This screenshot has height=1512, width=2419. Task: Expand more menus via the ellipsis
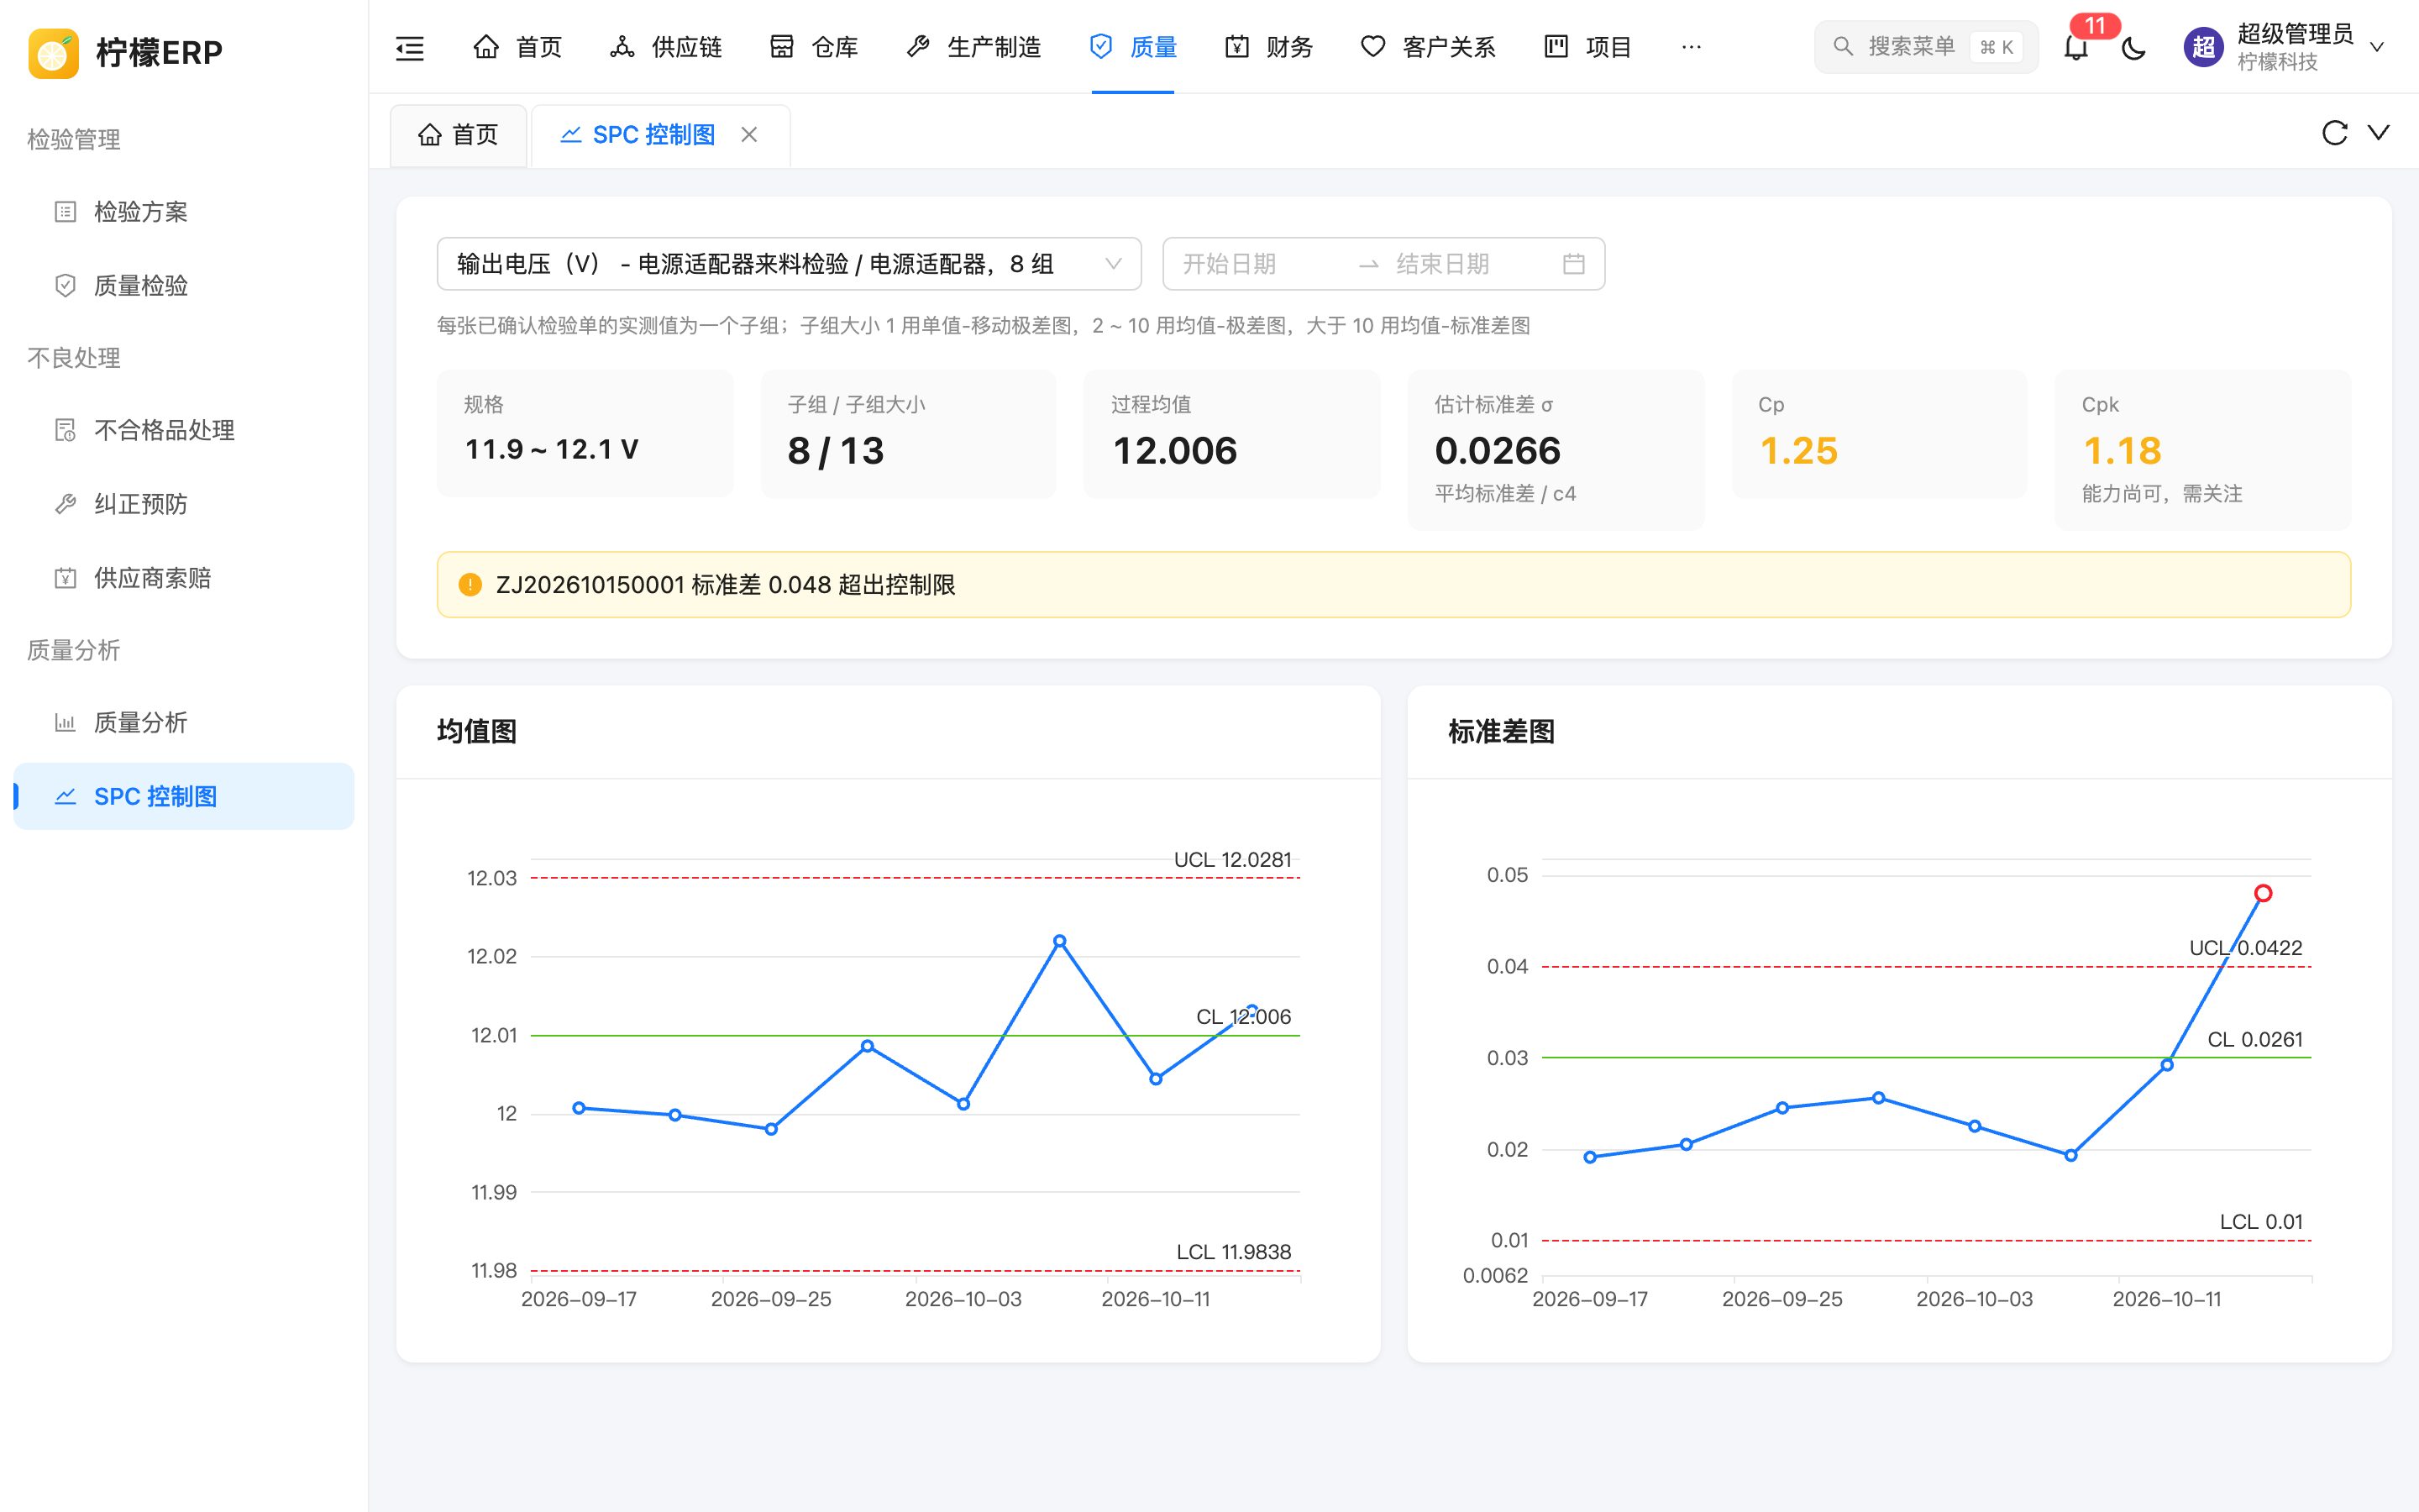[x=1692, y=47]
